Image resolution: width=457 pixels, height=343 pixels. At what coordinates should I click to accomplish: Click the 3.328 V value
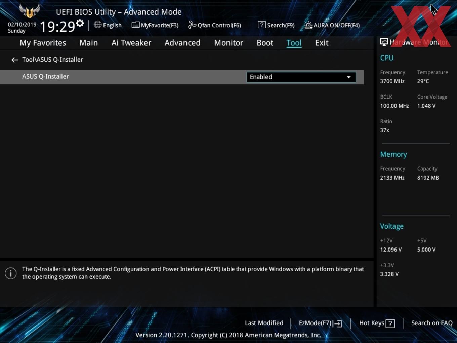point(389,274)
